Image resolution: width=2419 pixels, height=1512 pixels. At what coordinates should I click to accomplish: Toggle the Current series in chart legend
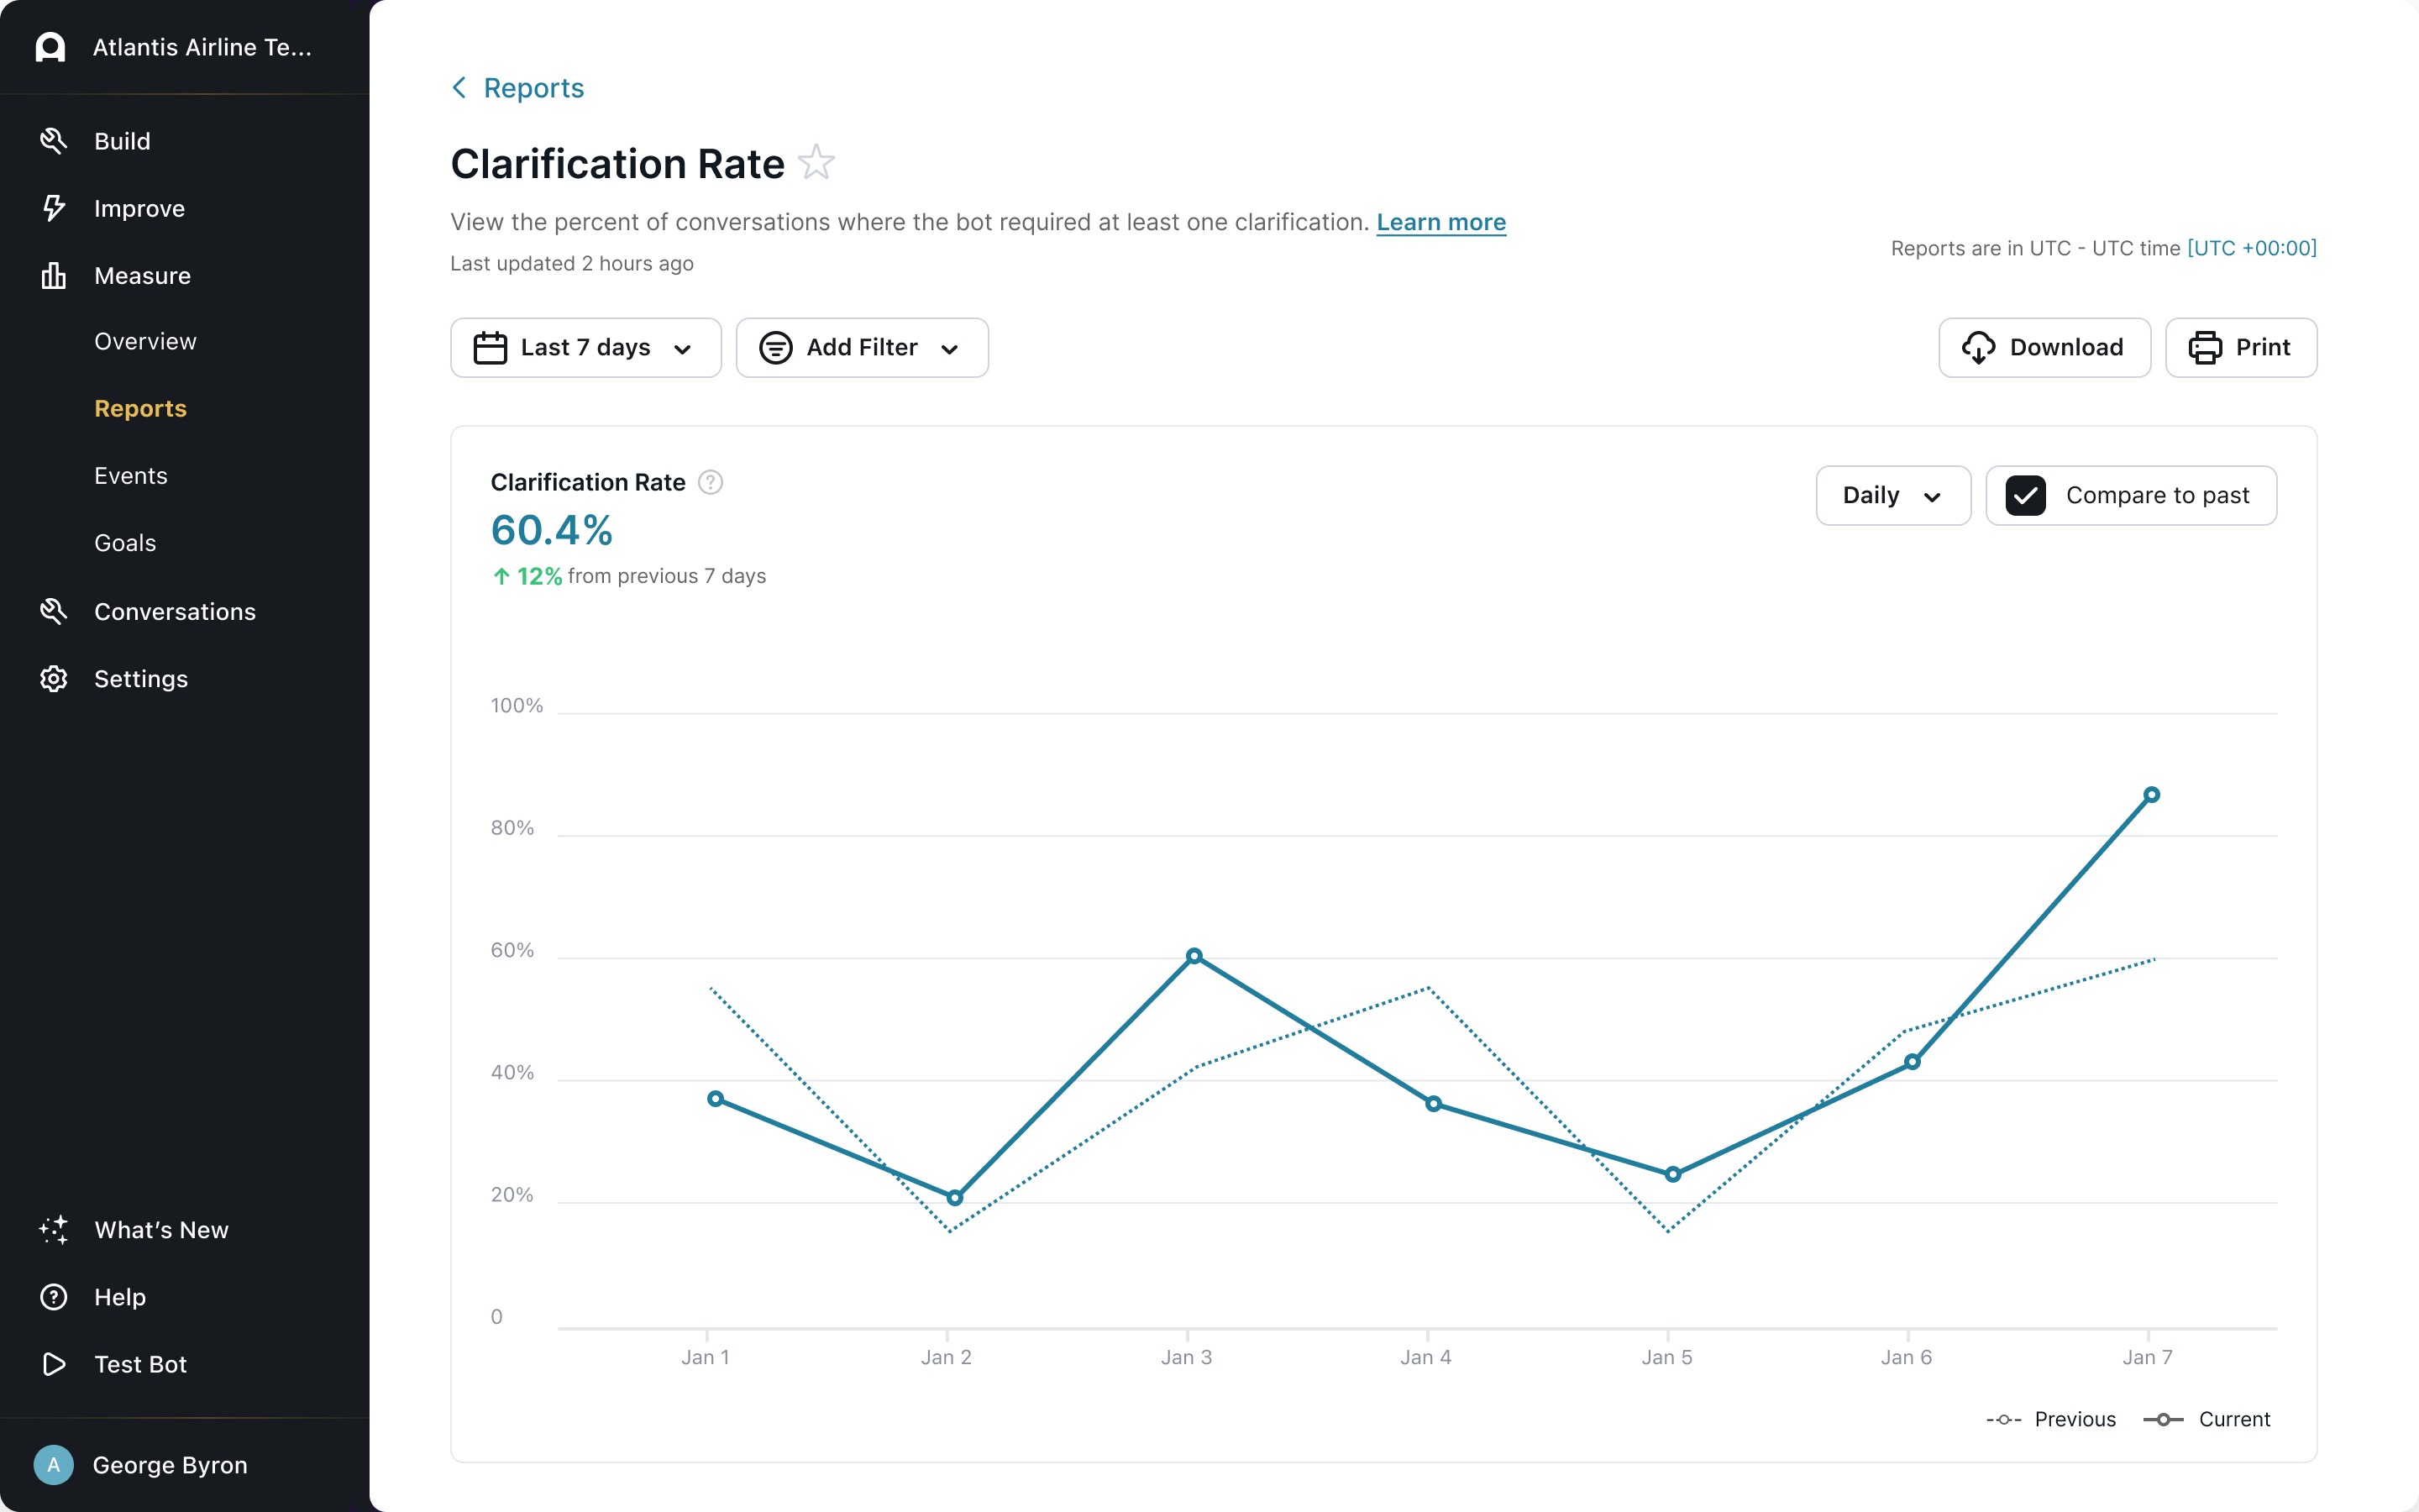click(x=2207, y=1419)
